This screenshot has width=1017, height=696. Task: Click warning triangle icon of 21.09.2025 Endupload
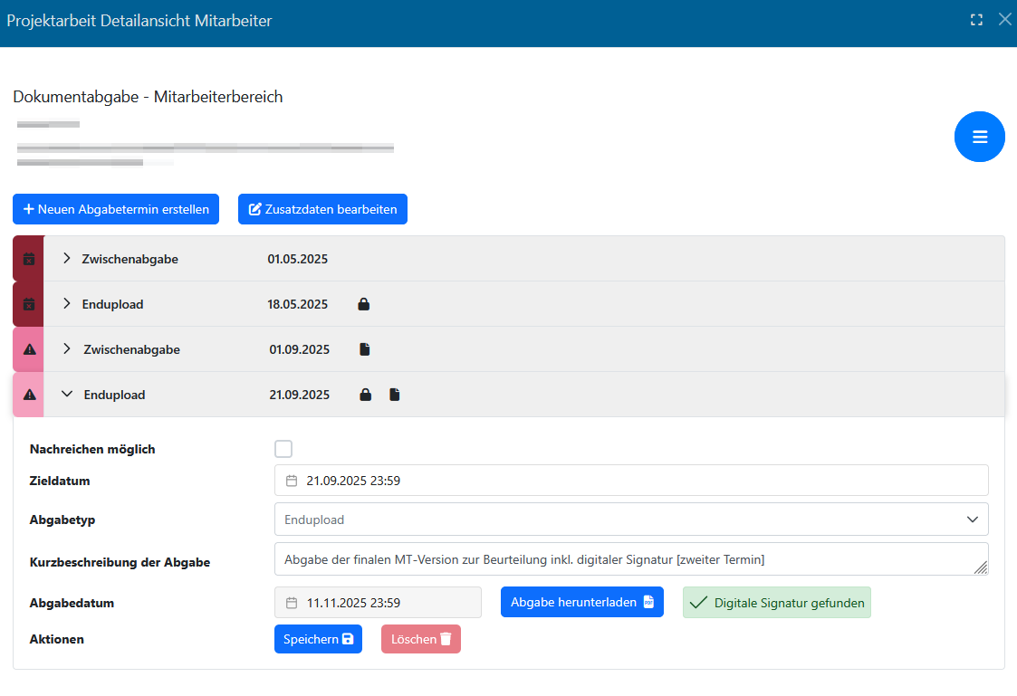(29, 395)
